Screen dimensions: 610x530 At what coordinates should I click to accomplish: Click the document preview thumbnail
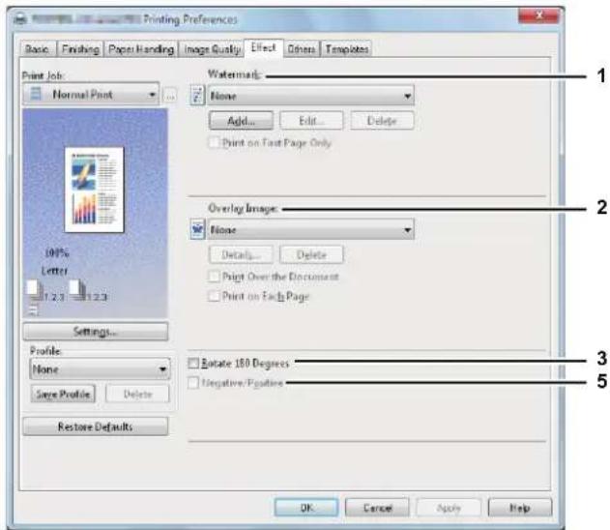(94, 190)
